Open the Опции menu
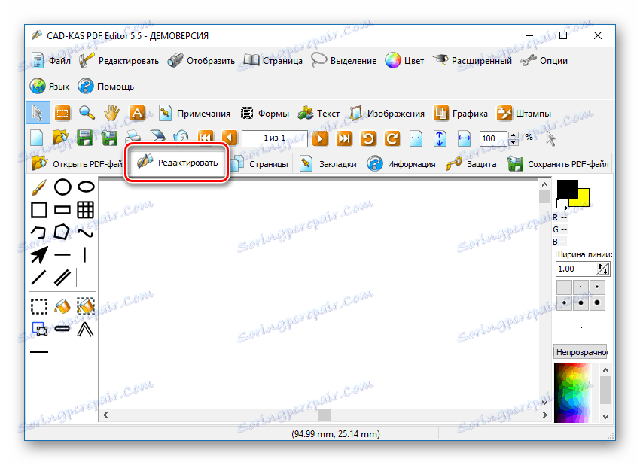The height and width of the screenshot is (465, 640). tap(544, 61)
